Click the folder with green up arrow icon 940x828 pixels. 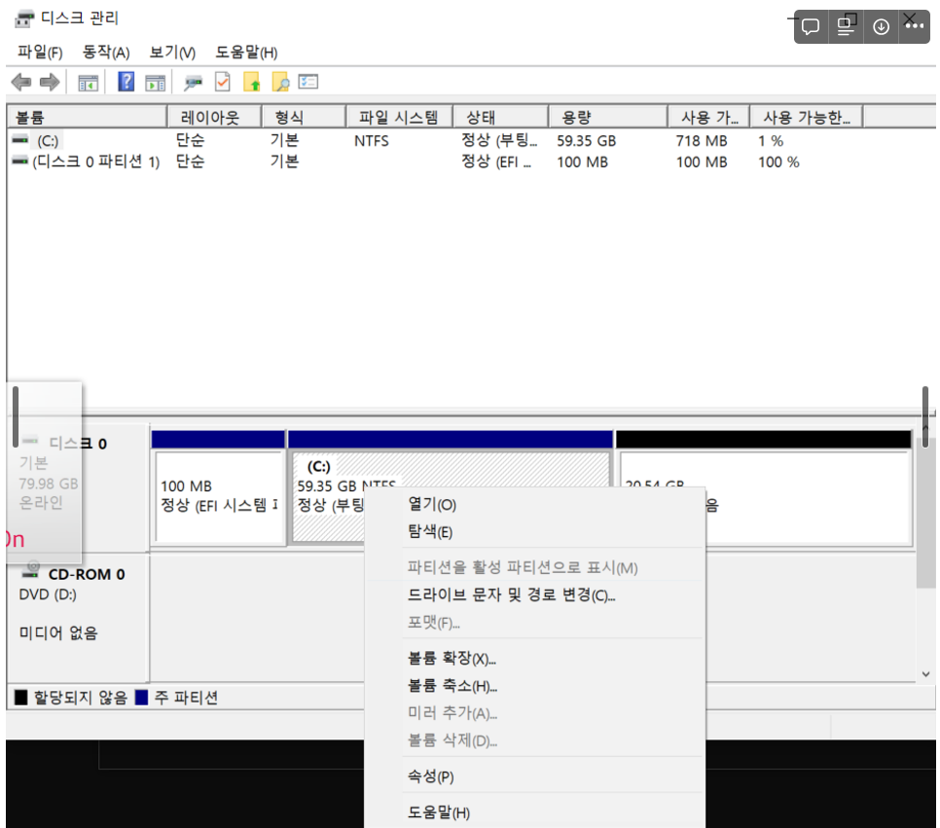[x=252, y=82]
